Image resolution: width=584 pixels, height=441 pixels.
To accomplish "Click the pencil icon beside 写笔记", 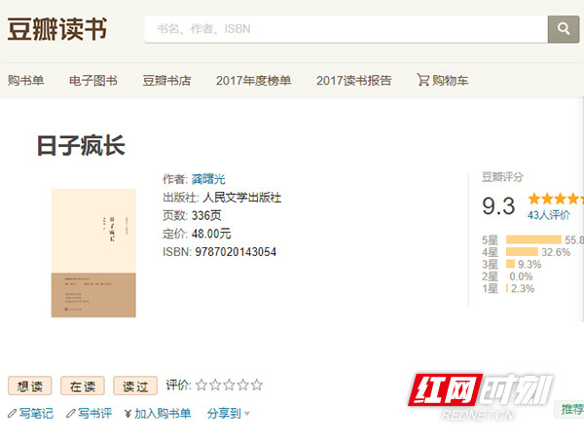I will tap(12, 414).
